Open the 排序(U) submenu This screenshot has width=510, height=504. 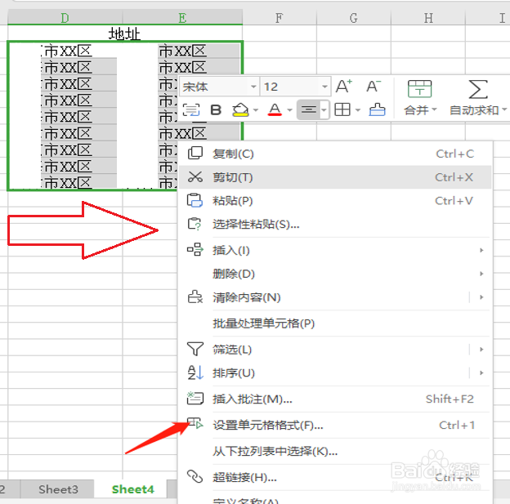pyautogui.click(x=335, y=373)
